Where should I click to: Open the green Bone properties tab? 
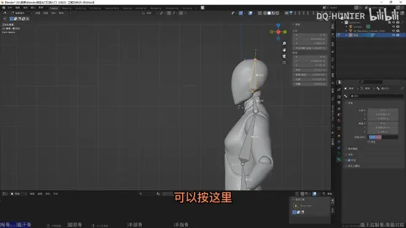tap(339, 160)
